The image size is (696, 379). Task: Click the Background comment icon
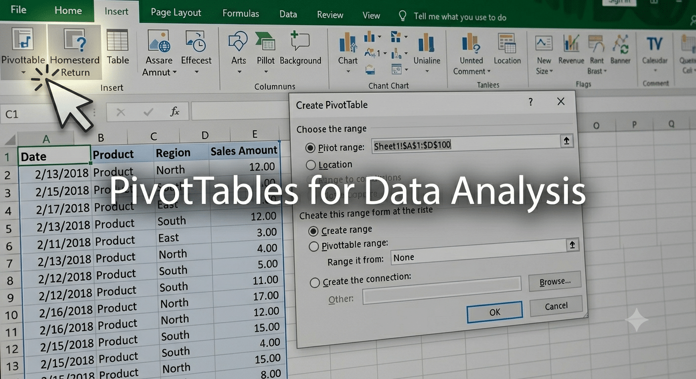300,41
